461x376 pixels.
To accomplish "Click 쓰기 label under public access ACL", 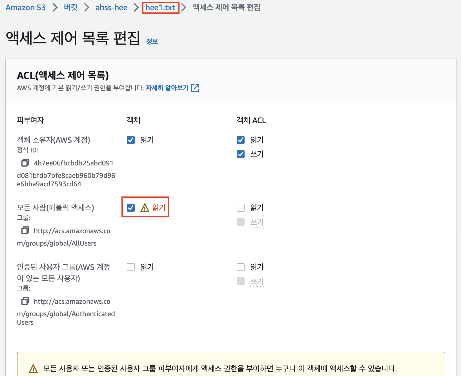I will 257,222.
